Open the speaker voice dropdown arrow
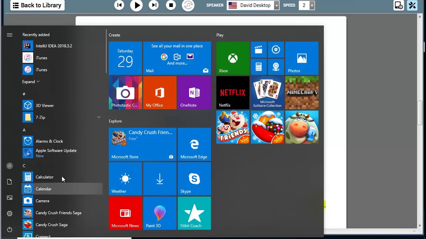Image resolution: width=426 pixels, height=239 pixels. [277, 5]
